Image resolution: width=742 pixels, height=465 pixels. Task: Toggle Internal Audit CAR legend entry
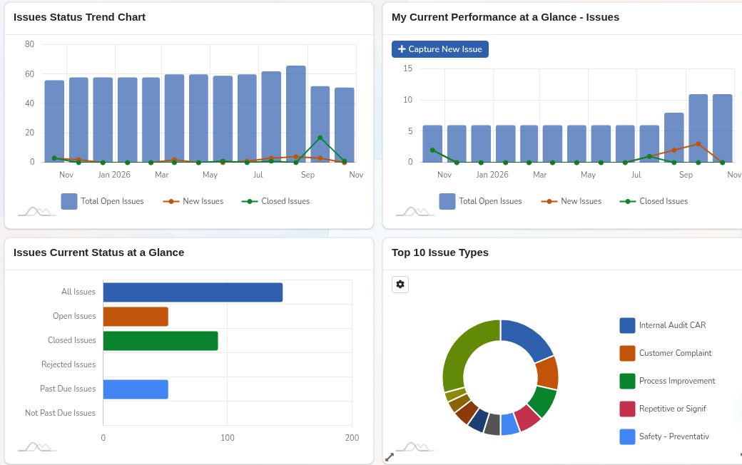(x=663, y=325)
